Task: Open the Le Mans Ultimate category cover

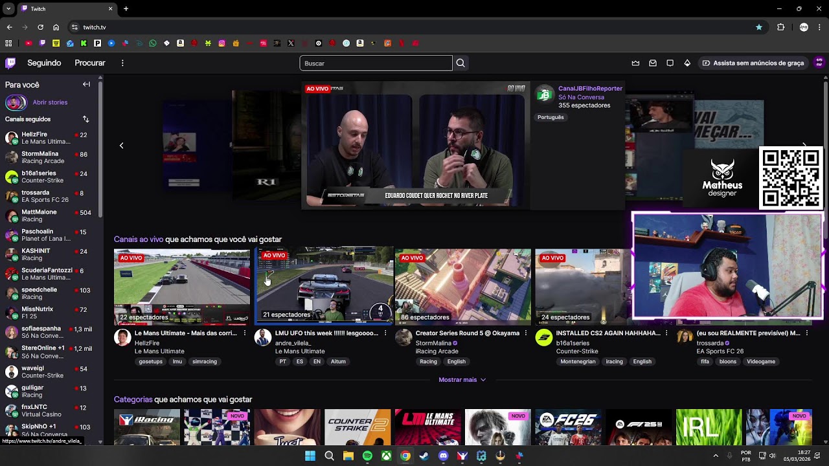Action: (427, 427)
